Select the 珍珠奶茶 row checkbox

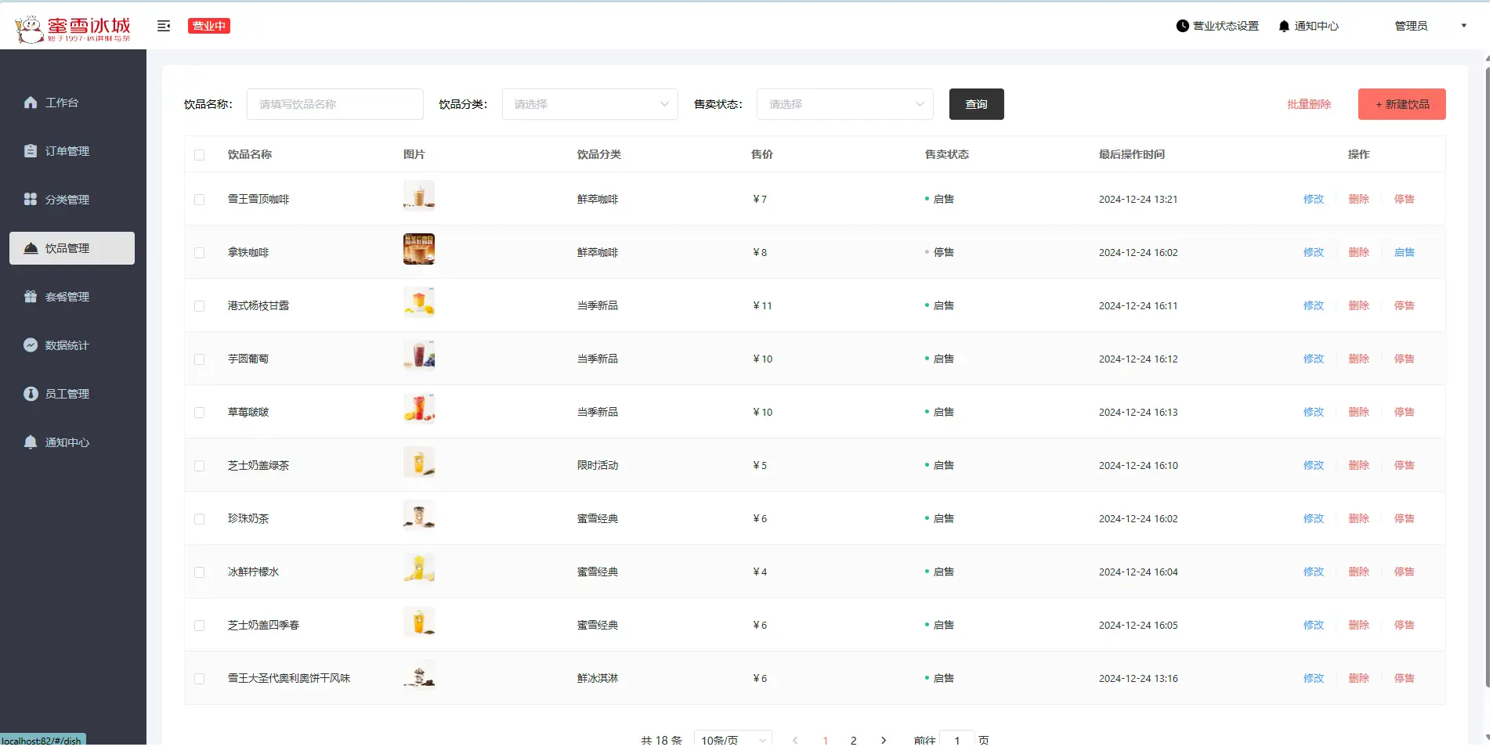[200, 519]
